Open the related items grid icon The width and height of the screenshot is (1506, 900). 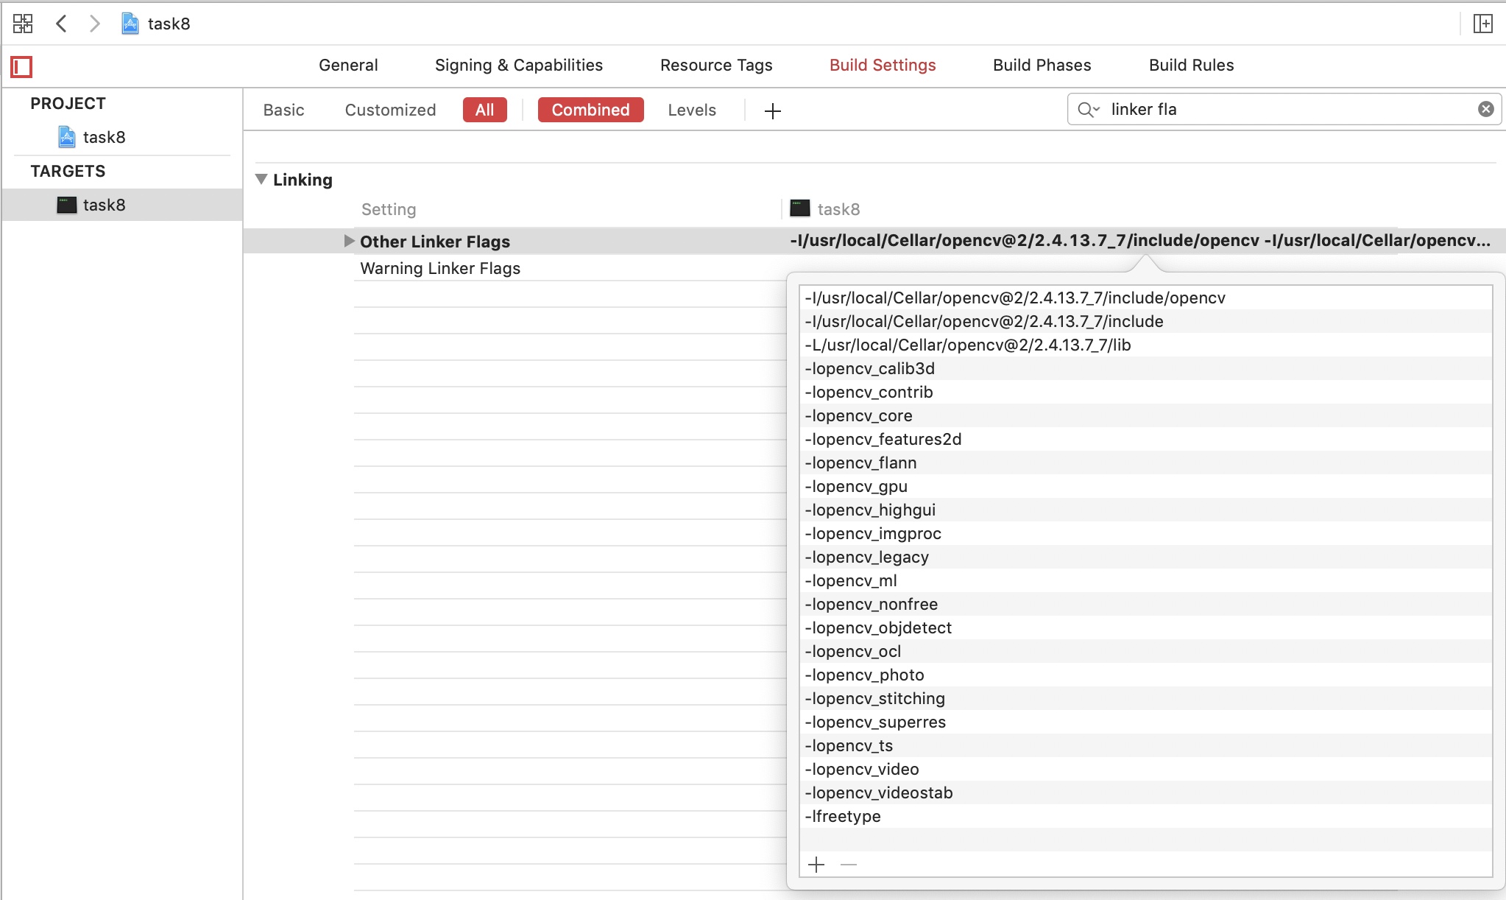coord(23,24)
